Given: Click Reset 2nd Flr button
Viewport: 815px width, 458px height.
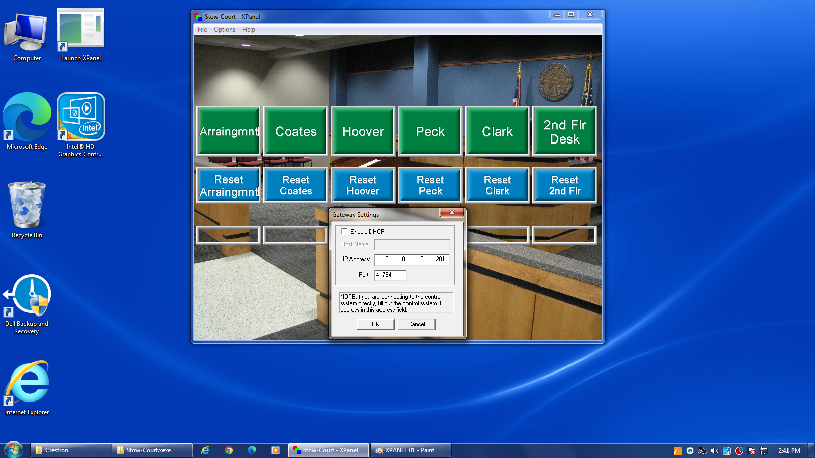Looking at the screenshot, I should (x=565, y=186).
